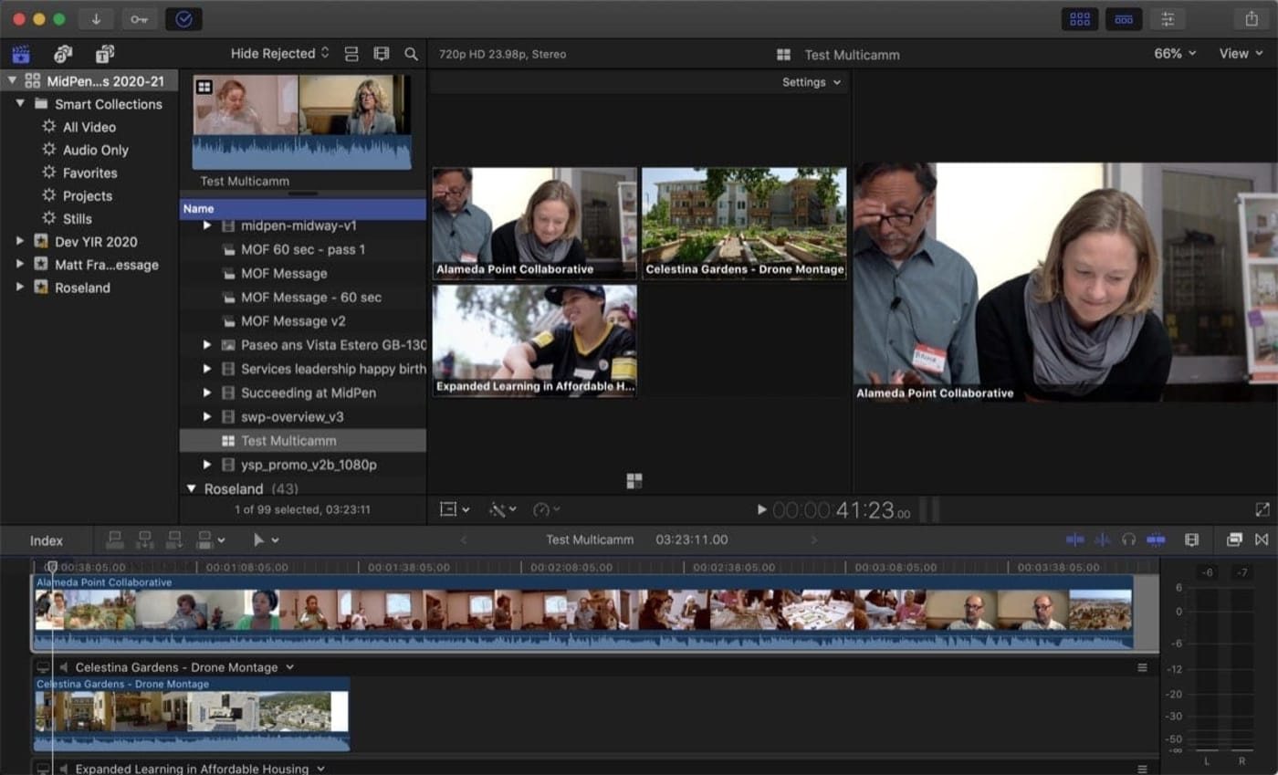The image size is (1278, 775).
Task: Open the Hide Rejected filter dropdown
Action: point(279,54)
